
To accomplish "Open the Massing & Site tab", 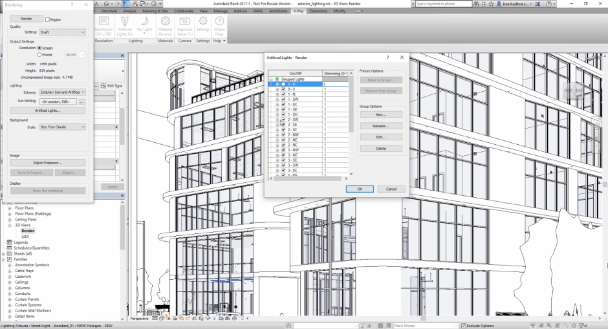I will [155, 11].
